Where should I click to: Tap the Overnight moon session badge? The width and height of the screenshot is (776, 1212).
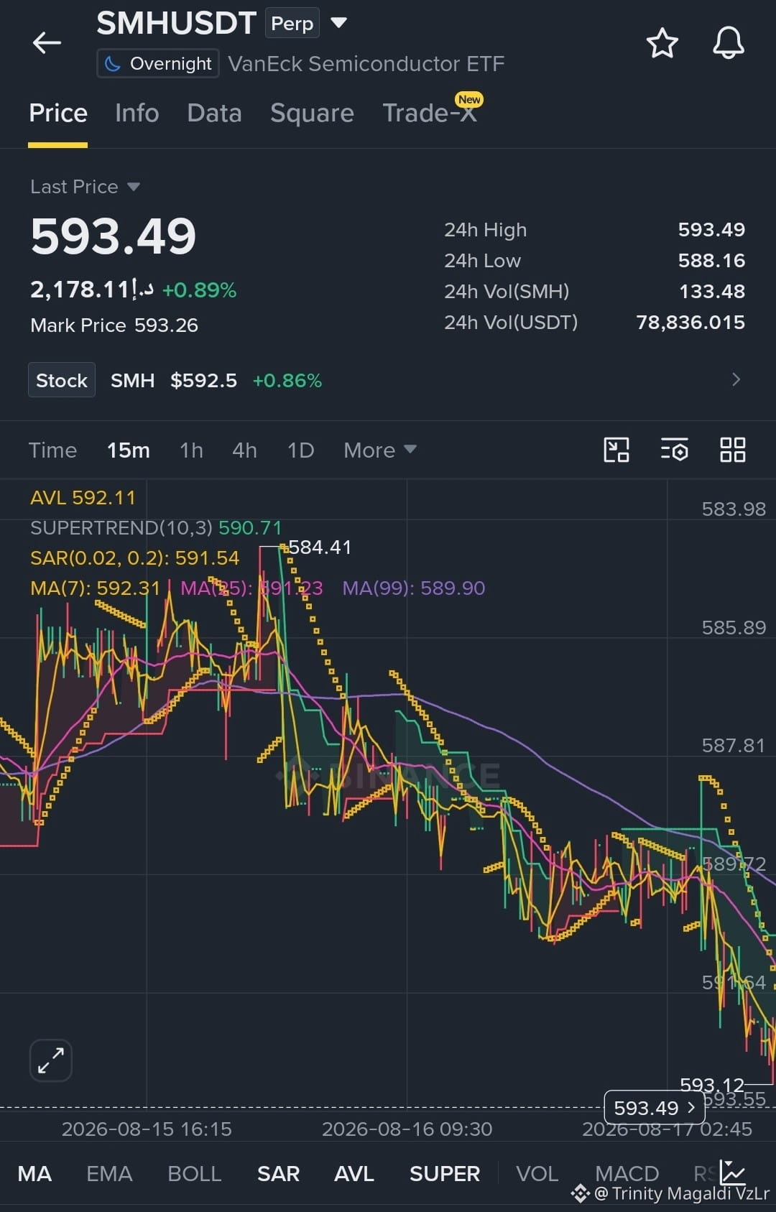pyautogui.click(x=158, y=64)
